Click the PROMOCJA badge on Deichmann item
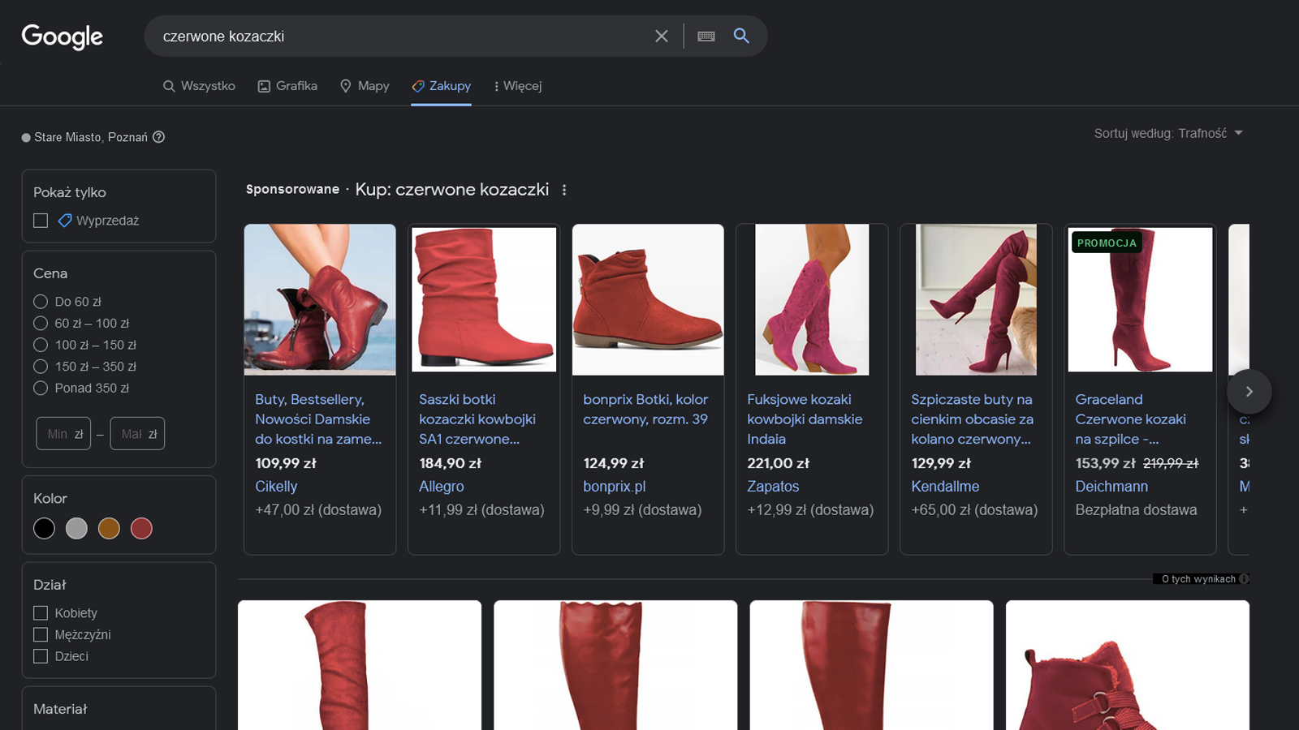This screenshot has height=730, width=1299. coord(1107,243)
